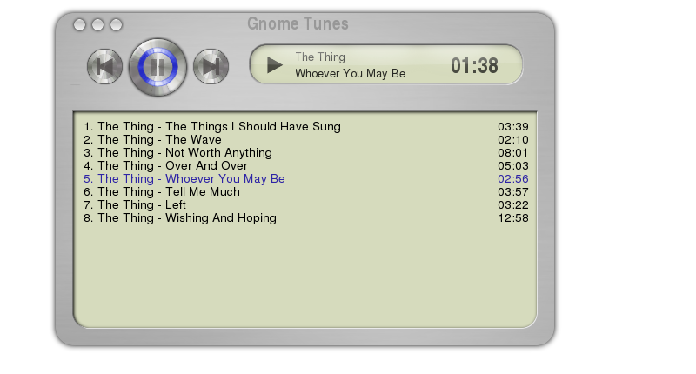Select track 1 The Things I Should Have Sung
The image size is (696, 374).
(x=306, y=126)
